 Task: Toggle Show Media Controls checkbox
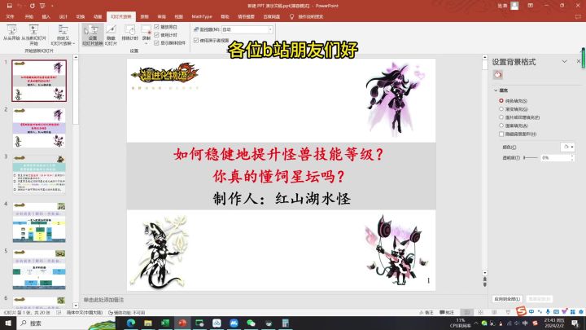(x=156, y=42)
